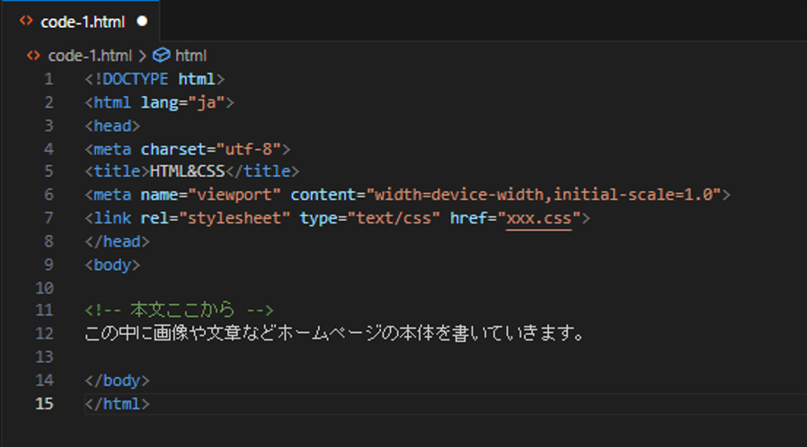Click the underlined xxx.css link

[539, 218]
